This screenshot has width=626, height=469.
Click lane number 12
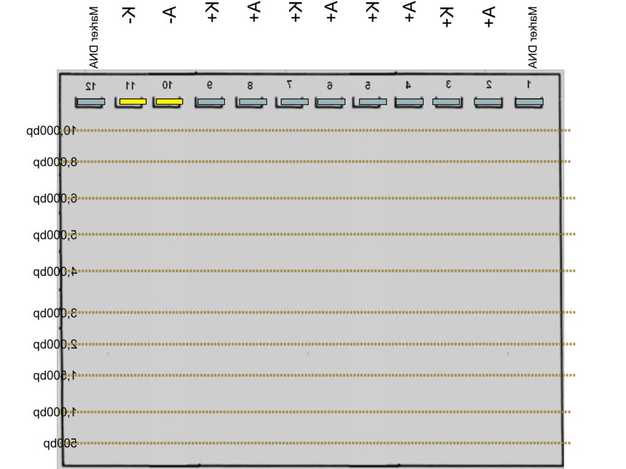[90, 85]
